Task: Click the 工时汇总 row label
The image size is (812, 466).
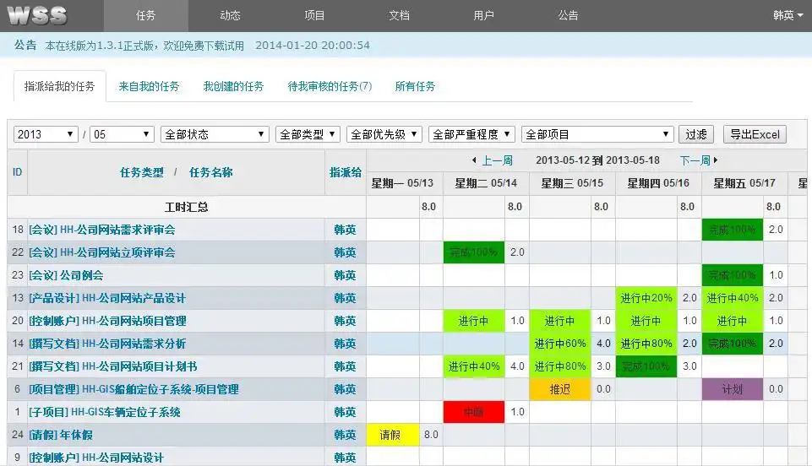Action: tap(187, 207)
